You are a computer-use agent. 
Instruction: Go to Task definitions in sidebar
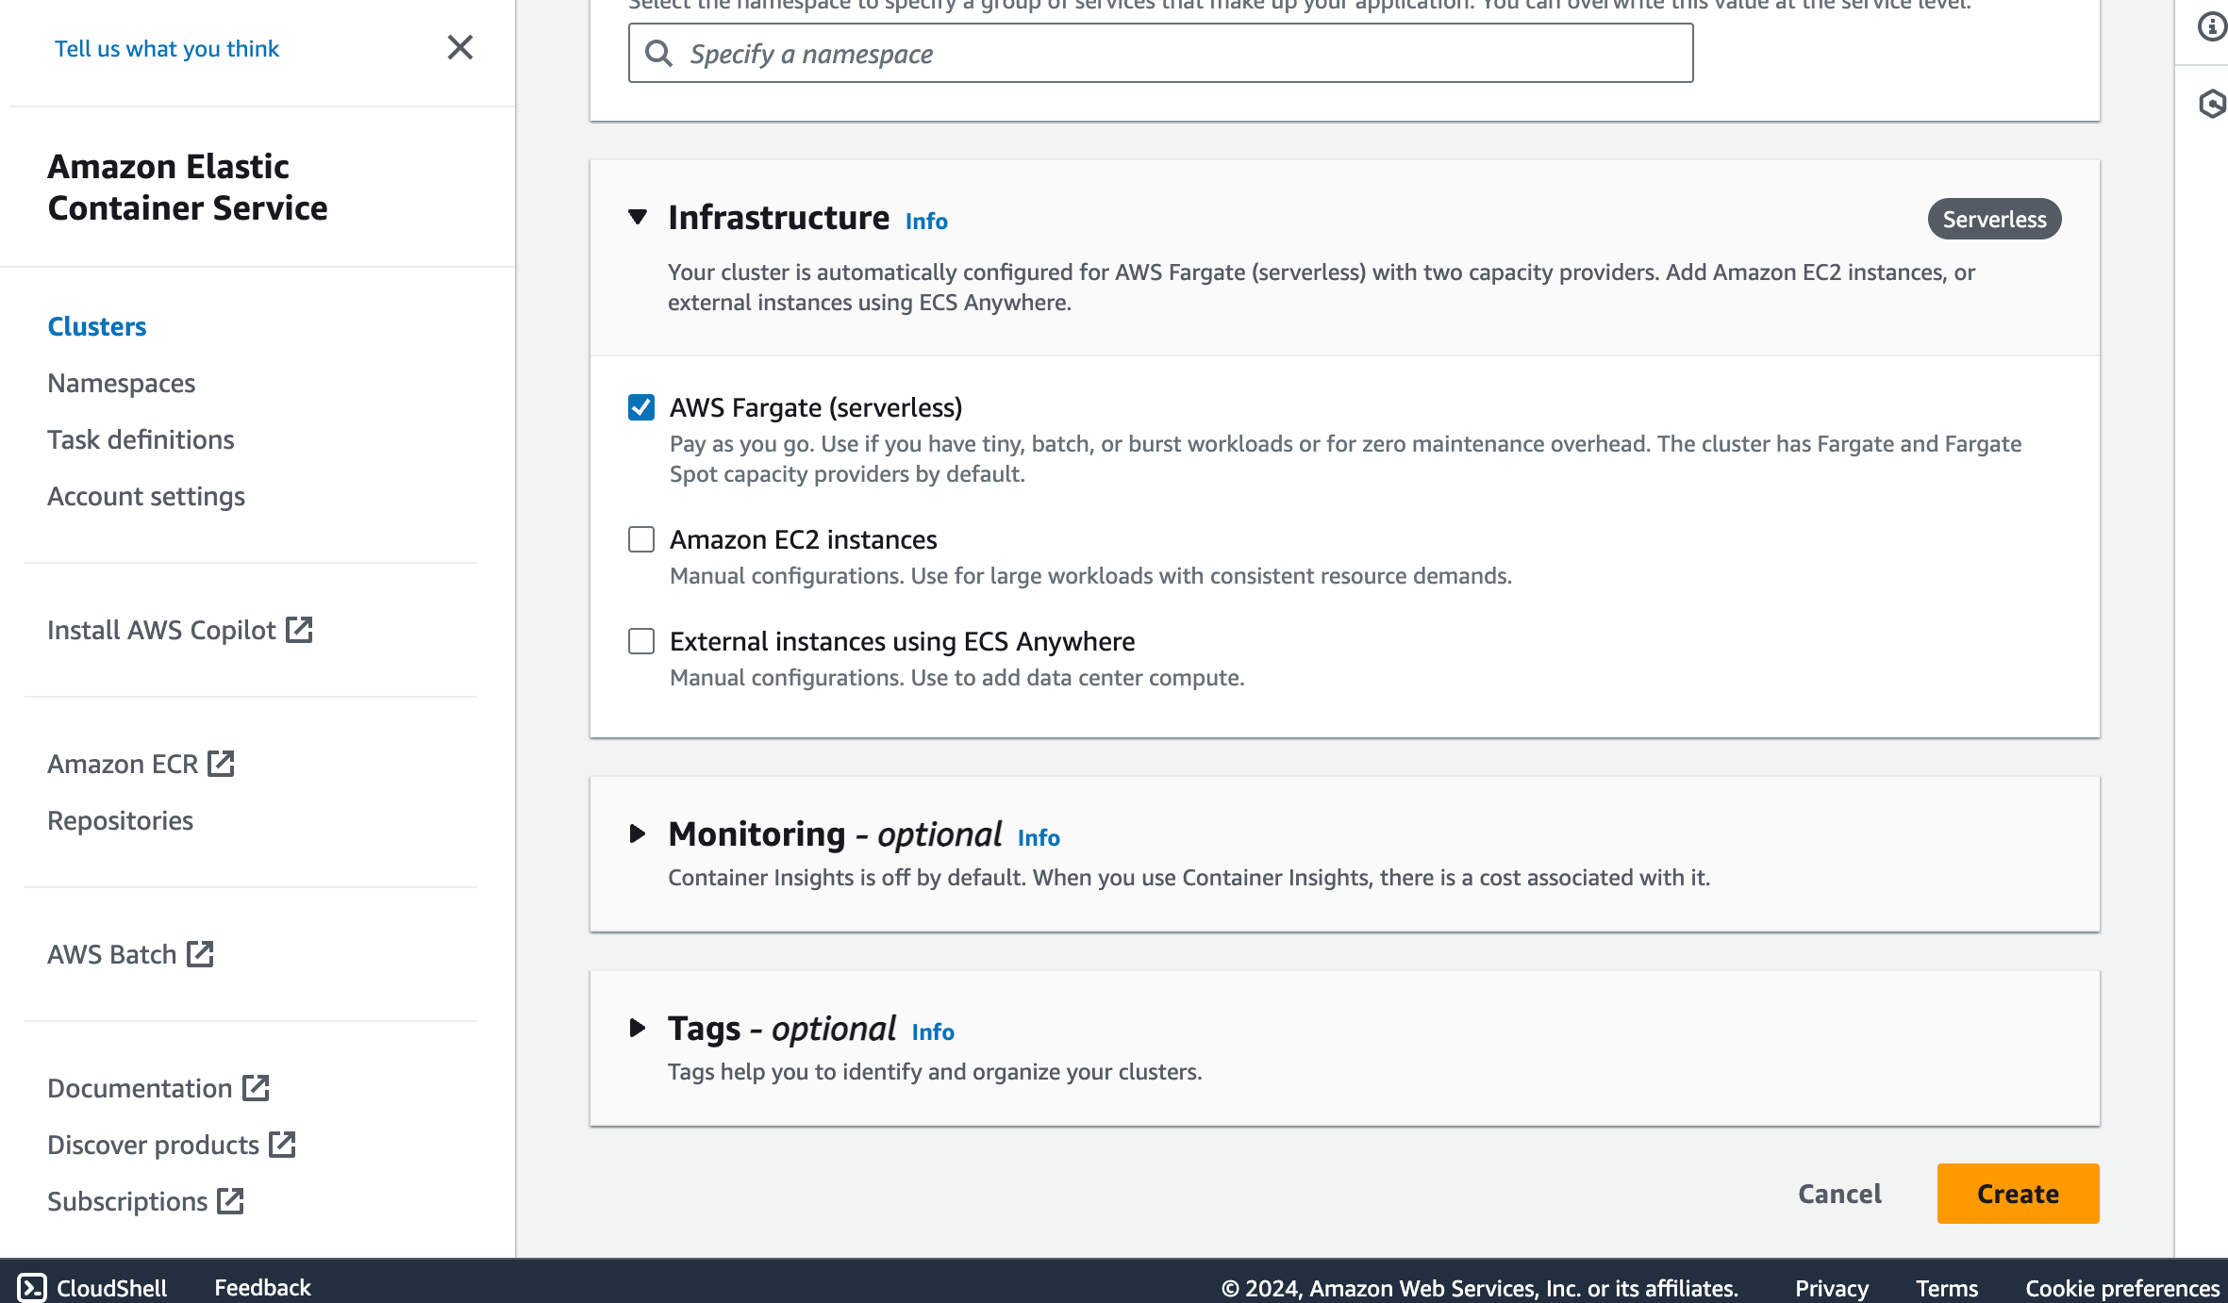click(x=141, y=439)
